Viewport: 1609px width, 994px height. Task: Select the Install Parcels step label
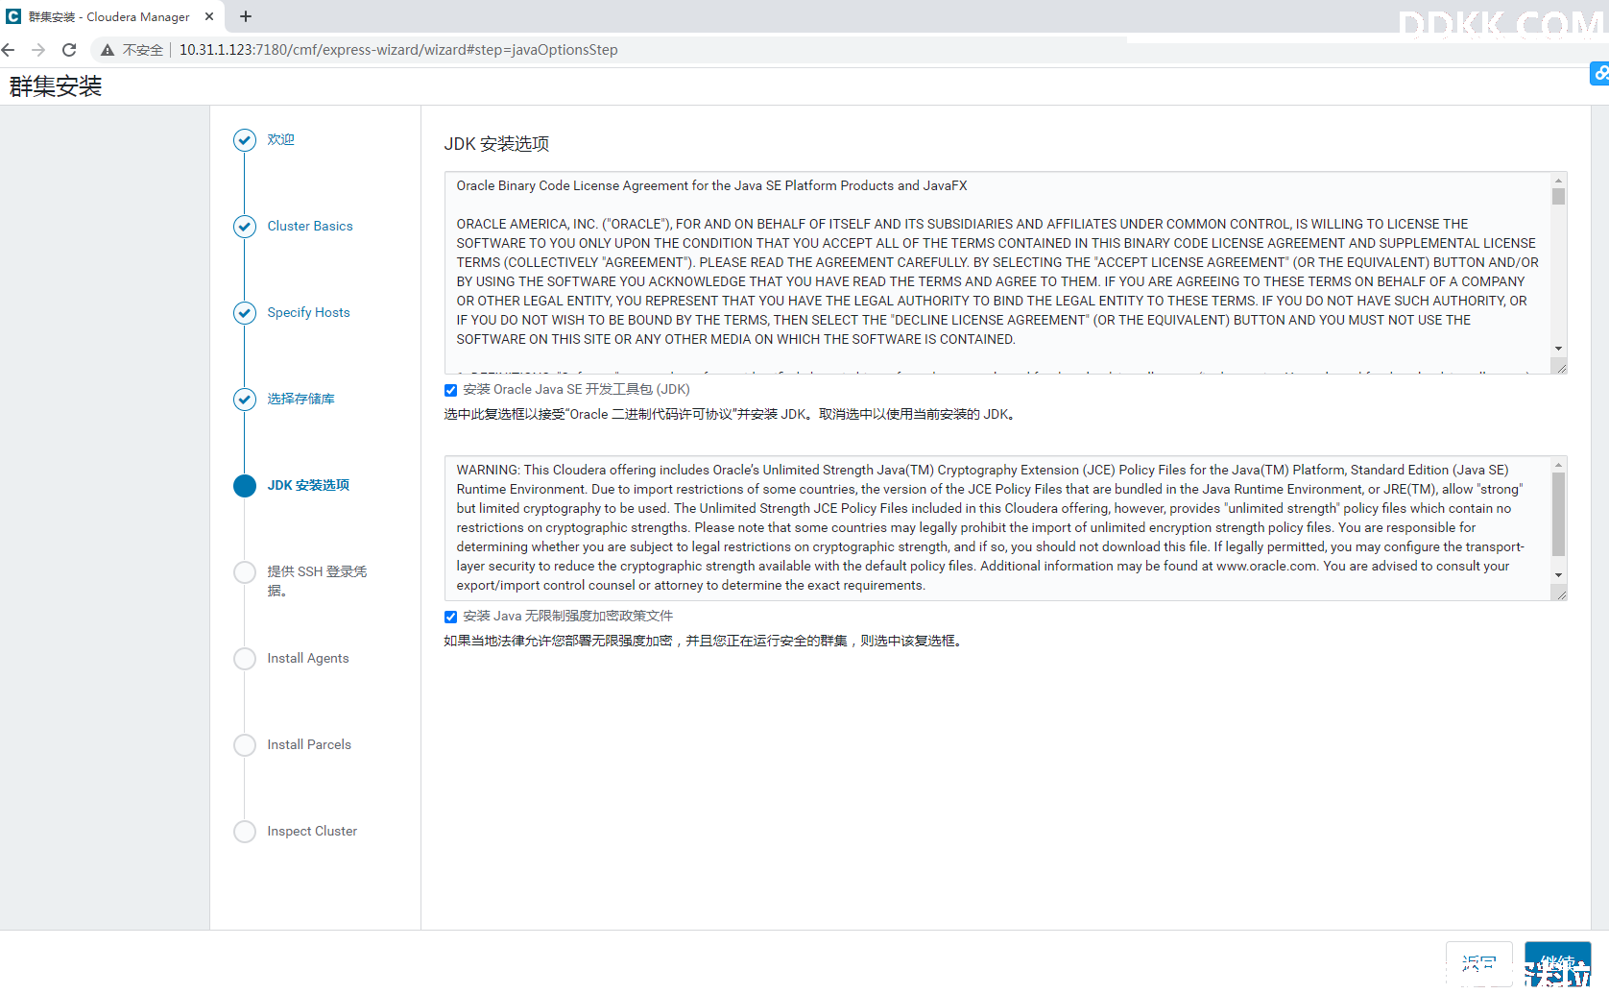(309, 745)
